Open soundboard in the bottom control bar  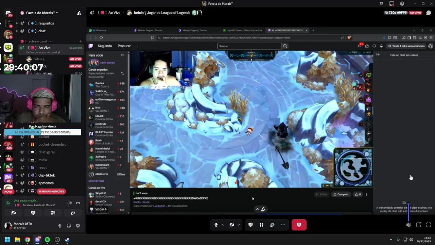pos(272,225)
